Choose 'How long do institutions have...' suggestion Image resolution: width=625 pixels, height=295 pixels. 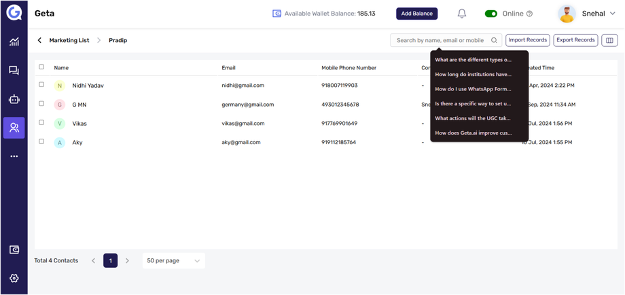pos(473,75)
